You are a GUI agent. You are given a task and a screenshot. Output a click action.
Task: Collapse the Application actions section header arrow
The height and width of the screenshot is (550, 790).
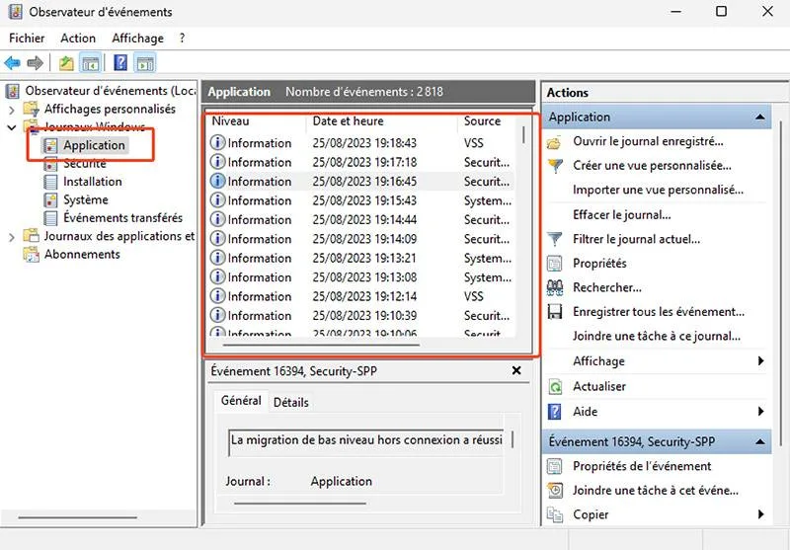[759, 117]
